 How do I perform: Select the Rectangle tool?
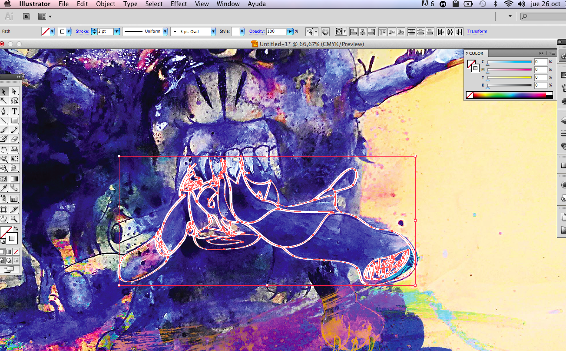click(14, 120)
